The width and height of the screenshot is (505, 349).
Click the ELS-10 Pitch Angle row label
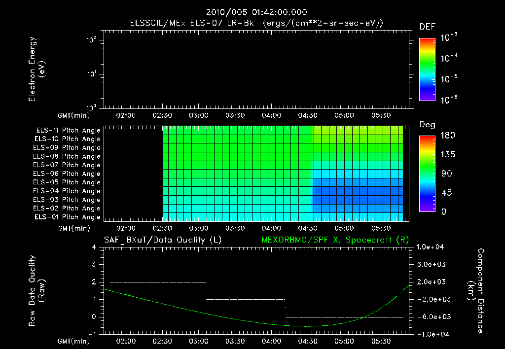coord(68,139)
